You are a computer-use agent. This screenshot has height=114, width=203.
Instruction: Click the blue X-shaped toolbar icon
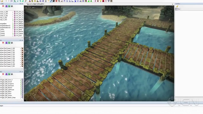click(78, 1)
